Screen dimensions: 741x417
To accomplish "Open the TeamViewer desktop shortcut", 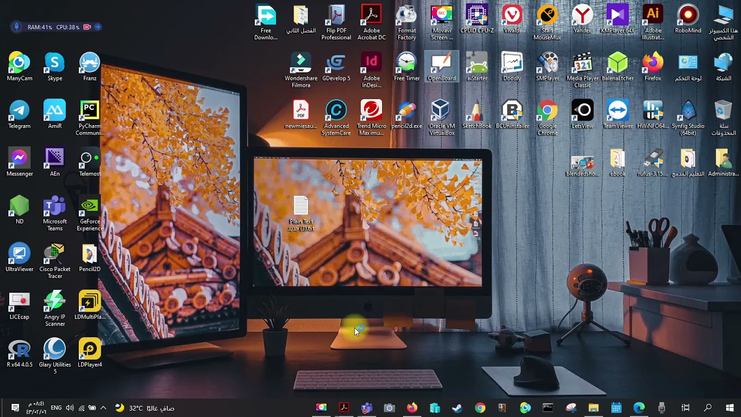I will (618, 115).
